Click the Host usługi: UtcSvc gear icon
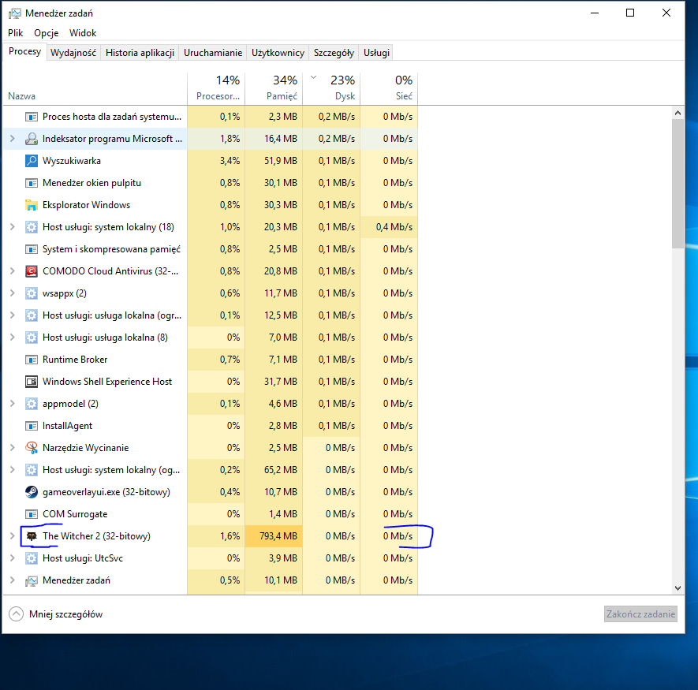The image size is (698, 690). pyautogui.click(x=32, y=558)
